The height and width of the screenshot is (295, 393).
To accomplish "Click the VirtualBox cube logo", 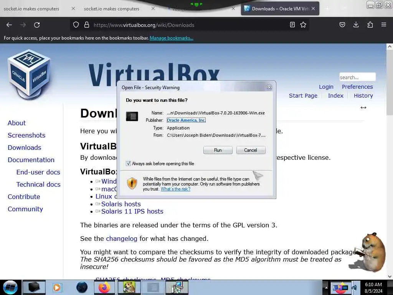I will click(29, 74).
